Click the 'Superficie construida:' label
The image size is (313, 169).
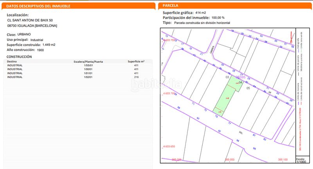tap(24, 45)
